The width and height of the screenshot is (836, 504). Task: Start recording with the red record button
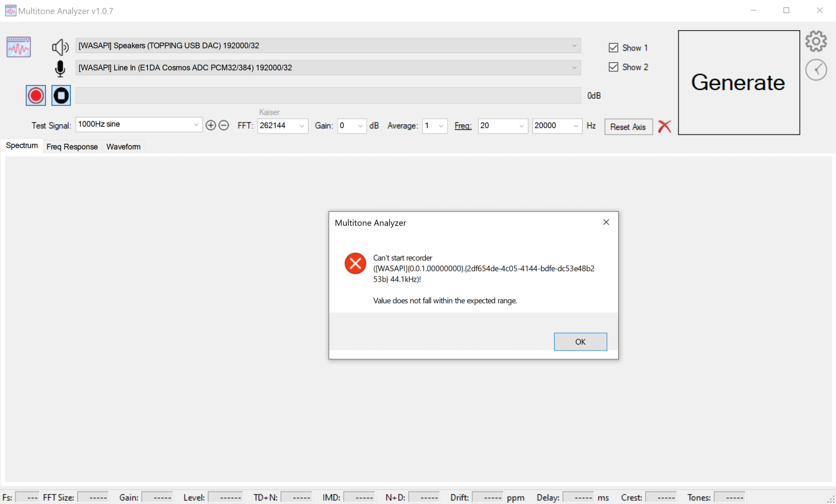point(36,95)
